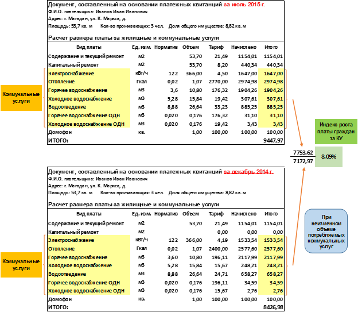358x312 pixels.
Task: Select the Начислено value 31,10
Action: 251,115
